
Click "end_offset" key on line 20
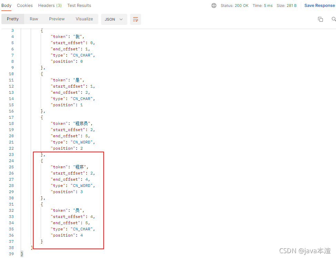click(65, 136)
